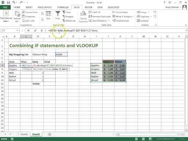Collapse the ribbon with the arrow

tap(186, 25)
